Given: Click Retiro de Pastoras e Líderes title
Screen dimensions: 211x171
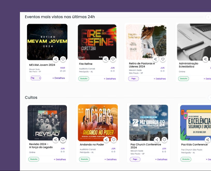Looking at the screenshot, I should click(x=142, y=65).
